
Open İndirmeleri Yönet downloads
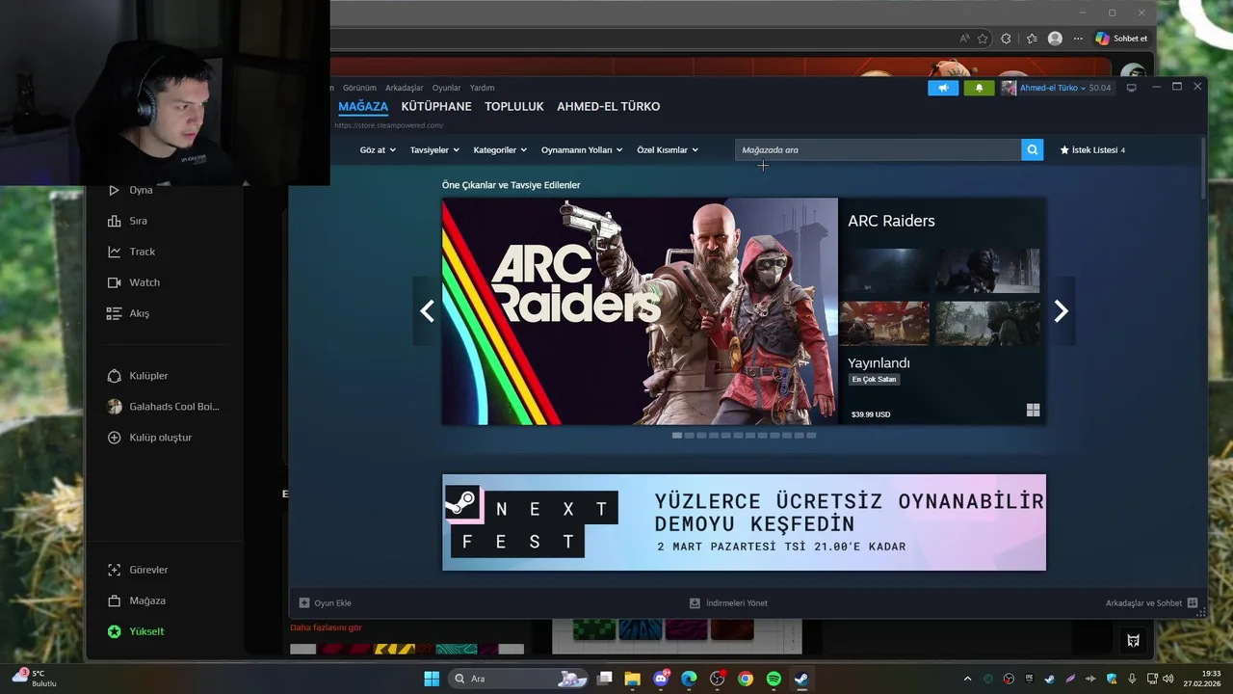click(x=728, y=603)
